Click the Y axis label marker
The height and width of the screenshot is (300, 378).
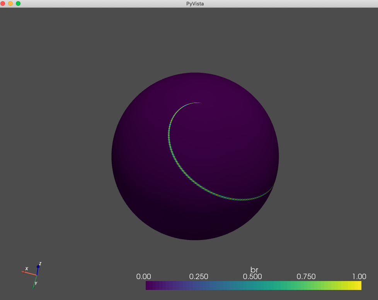click(x=36, y=283)
